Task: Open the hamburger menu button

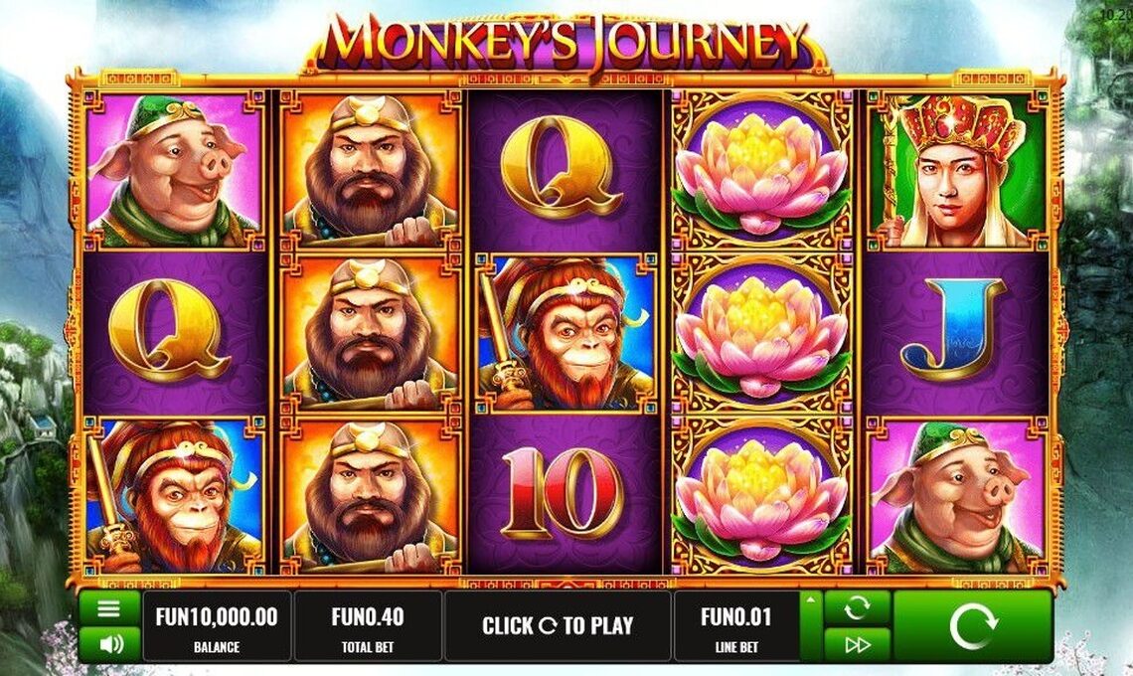Action: point(109,608)
